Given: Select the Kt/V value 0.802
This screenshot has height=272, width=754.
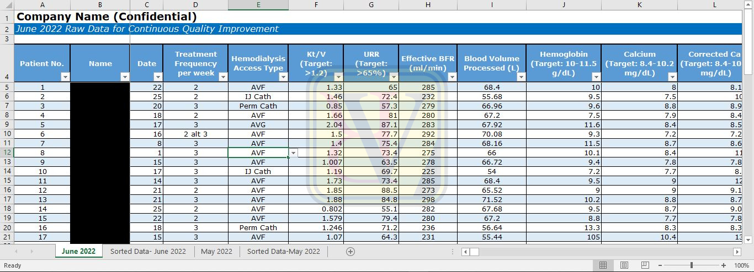Looking at the screenshot, I should point(316,209).
